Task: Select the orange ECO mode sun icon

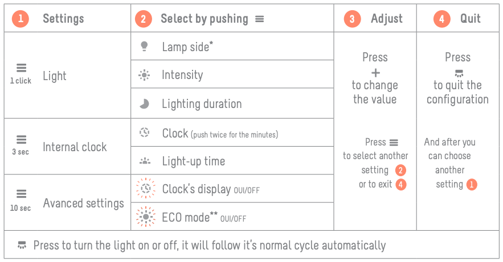Action: tap(146, 217)
